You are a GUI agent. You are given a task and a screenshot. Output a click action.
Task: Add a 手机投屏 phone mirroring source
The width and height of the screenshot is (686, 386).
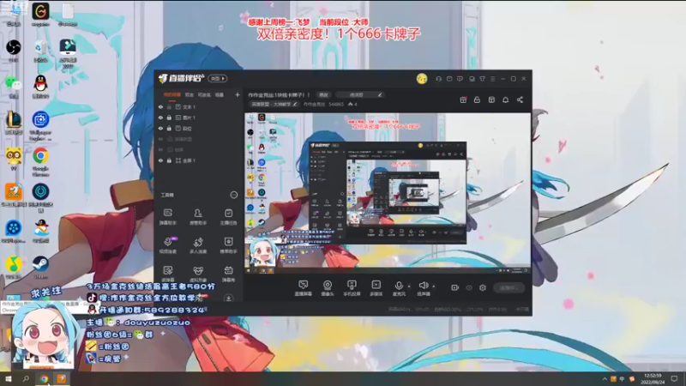click(x=352, y=288)
